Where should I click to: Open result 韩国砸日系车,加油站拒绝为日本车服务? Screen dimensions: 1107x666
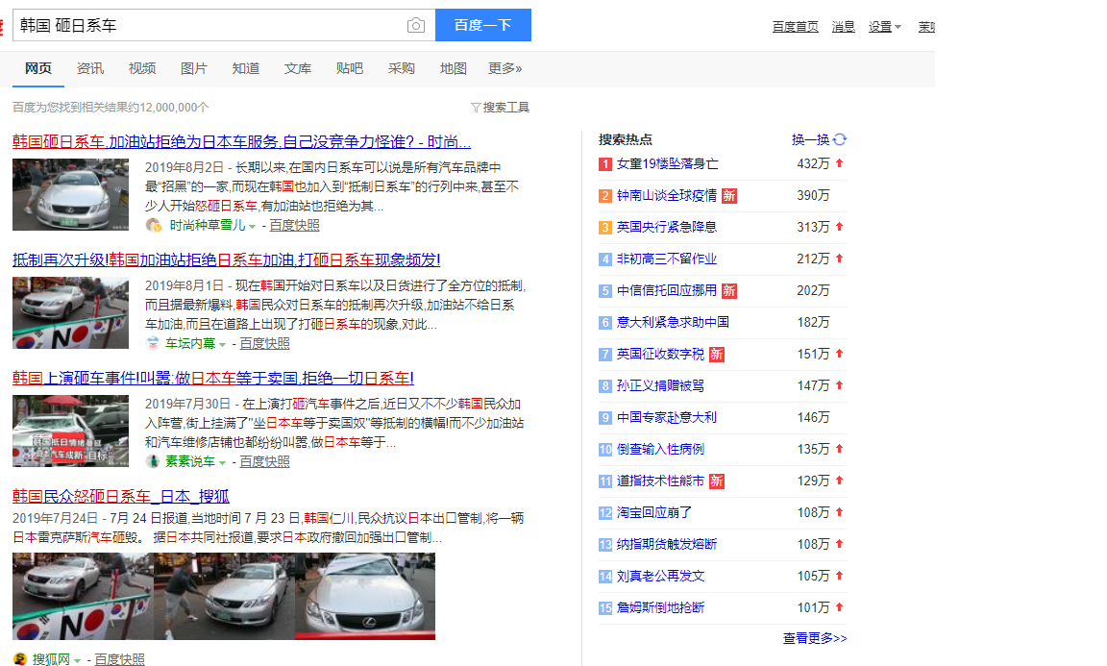(x=241, y=142)
